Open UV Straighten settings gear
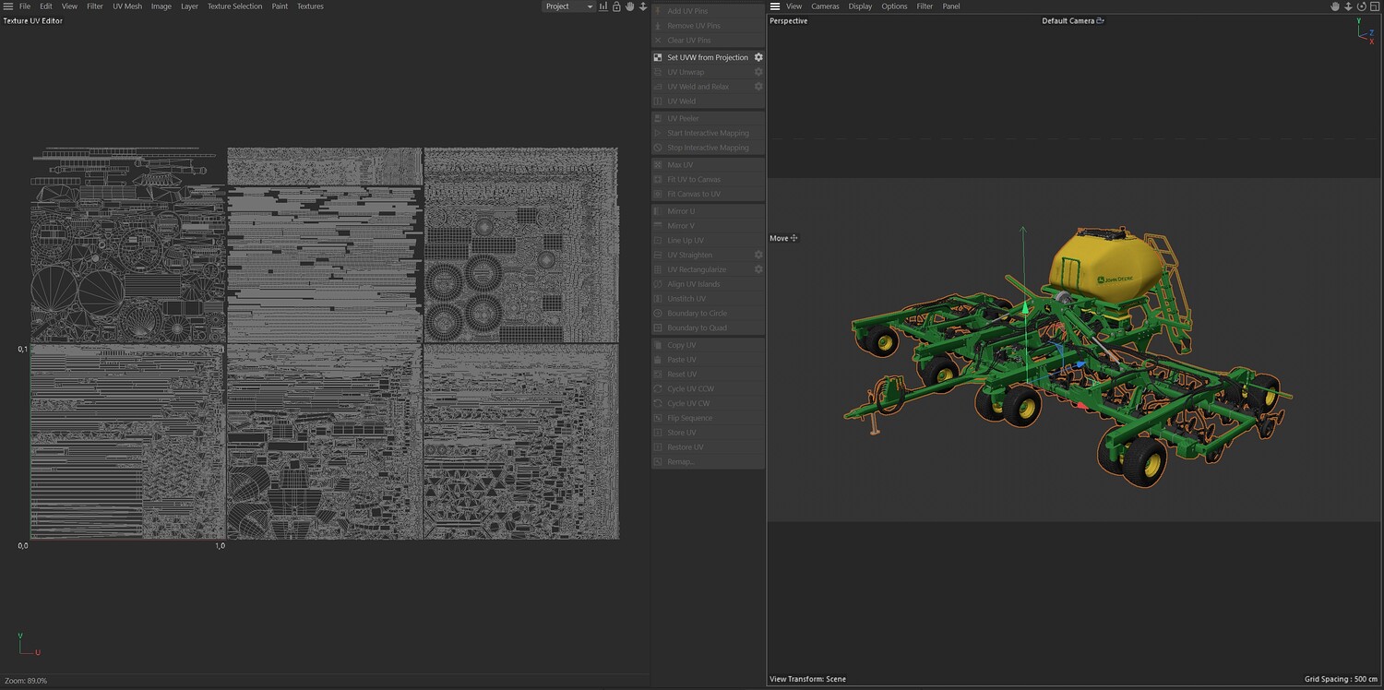The height and width of the screenshot is (690, 1384). 758,255
